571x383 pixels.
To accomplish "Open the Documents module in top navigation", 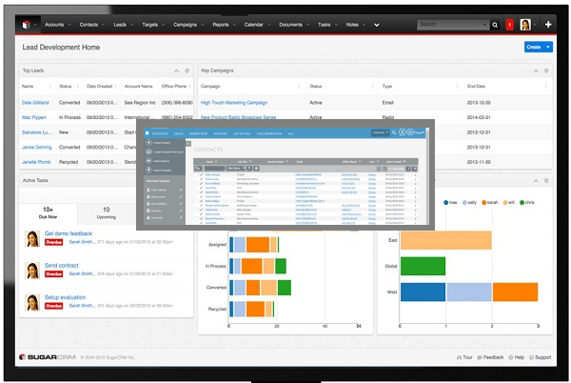I will coord(290,25).
